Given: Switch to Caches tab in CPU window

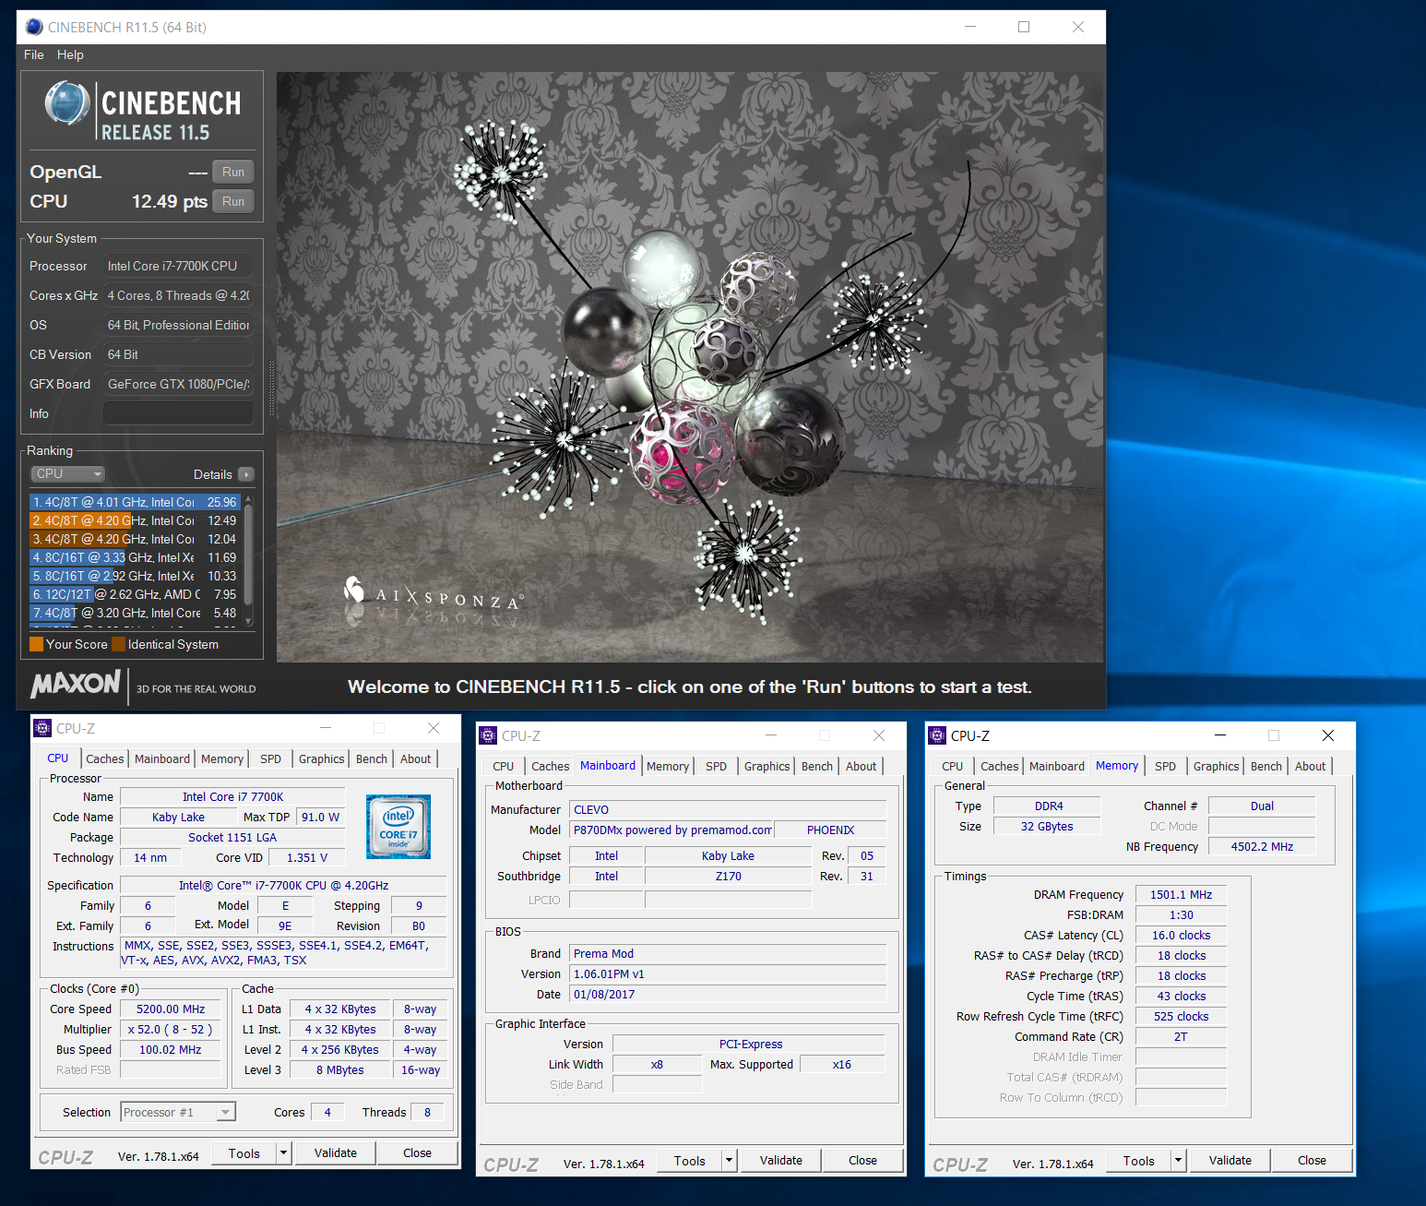Looking at the screenshot, I should click(x=105, y=758).
